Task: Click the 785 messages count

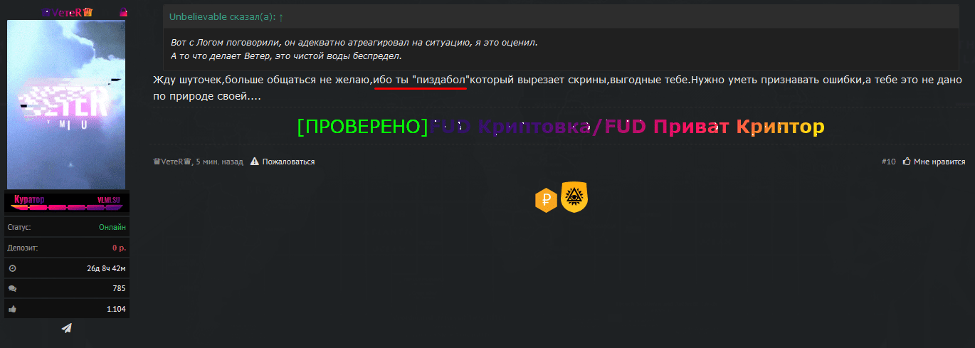Action: pyautogui.click(x=118, y=288)
